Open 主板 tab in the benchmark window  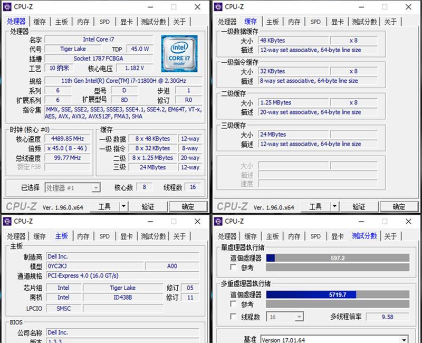click(x=272, y=236)
